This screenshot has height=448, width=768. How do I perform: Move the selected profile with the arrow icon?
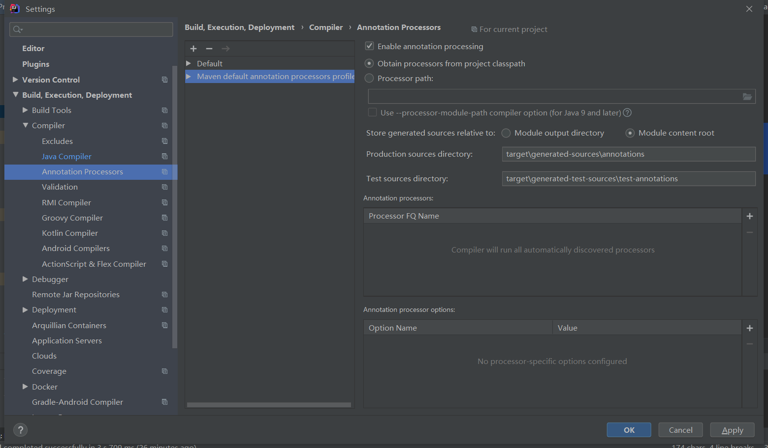point(225,49)
